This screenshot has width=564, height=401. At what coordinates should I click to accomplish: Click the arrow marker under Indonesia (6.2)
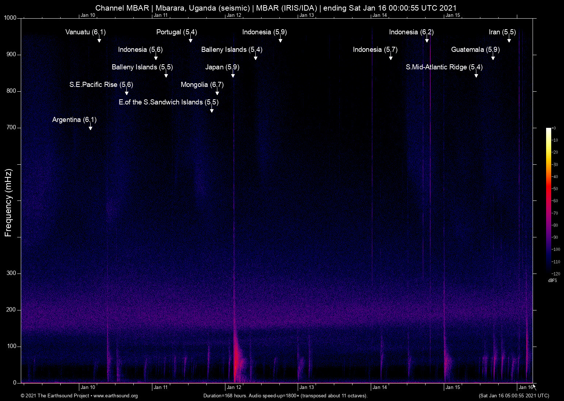tap(427, 39)
